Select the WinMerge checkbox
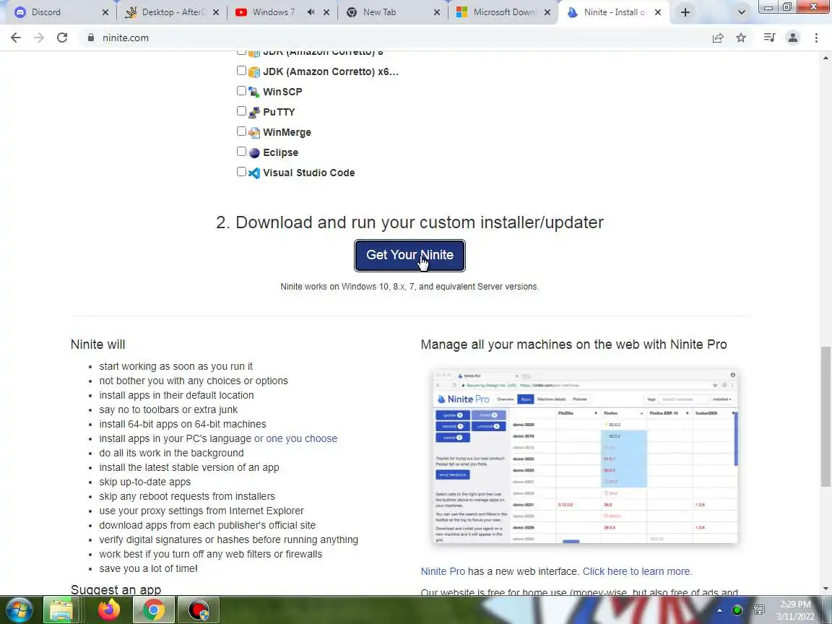Image resolution: width=832 pixels, height=624 pixels. point(241,131)
